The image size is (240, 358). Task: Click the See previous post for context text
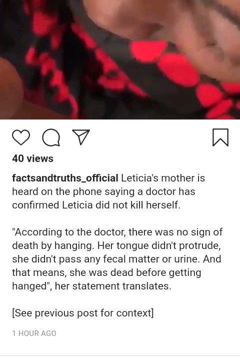tap(83, 313)
